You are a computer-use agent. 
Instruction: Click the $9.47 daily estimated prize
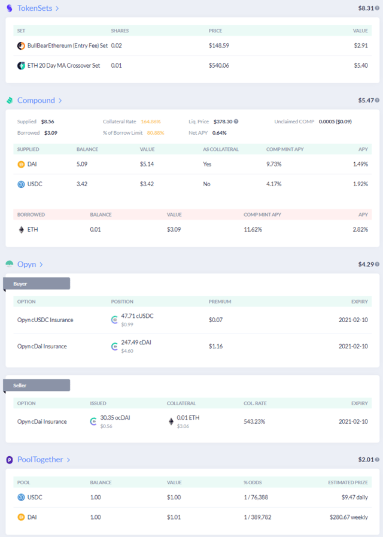(x=355, y=497)
